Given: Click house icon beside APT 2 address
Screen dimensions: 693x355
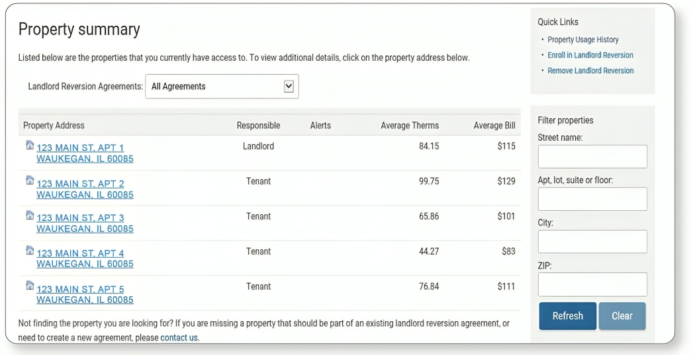Looking at the screenshot, I should (29, 180).
